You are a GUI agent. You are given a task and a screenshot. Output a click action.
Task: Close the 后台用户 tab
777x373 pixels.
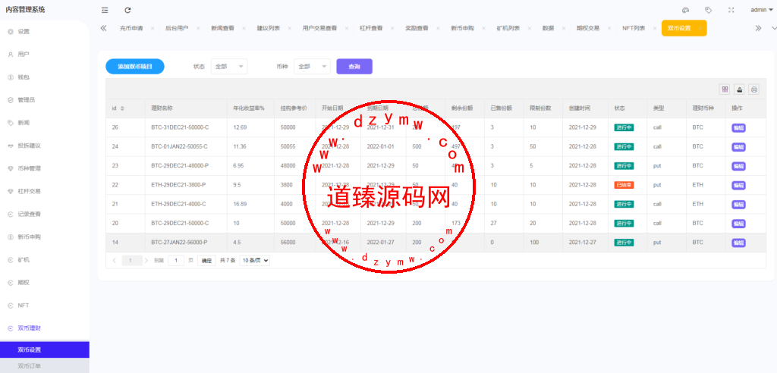198,28
